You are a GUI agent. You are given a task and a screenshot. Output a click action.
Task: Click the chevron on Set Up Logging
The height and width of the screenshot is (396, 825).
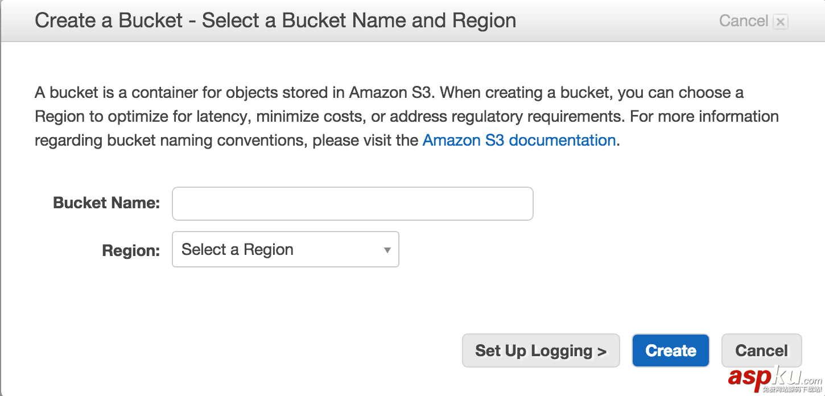coord(602,351)
